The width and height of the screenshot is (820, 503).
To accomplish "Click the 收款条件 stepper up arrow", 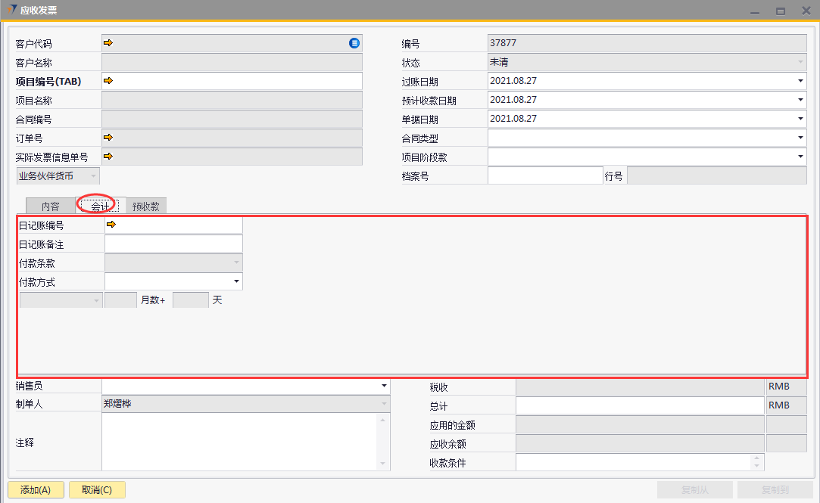I will coord(755,458).
